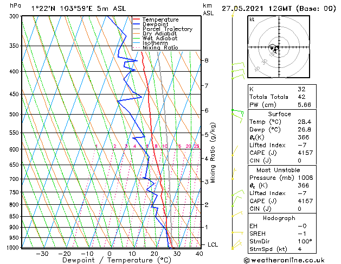Screen dimensions: 341x264
Task: Click the Surface Dewp (°C) value 26.8
Action: [x=304, y=130]
